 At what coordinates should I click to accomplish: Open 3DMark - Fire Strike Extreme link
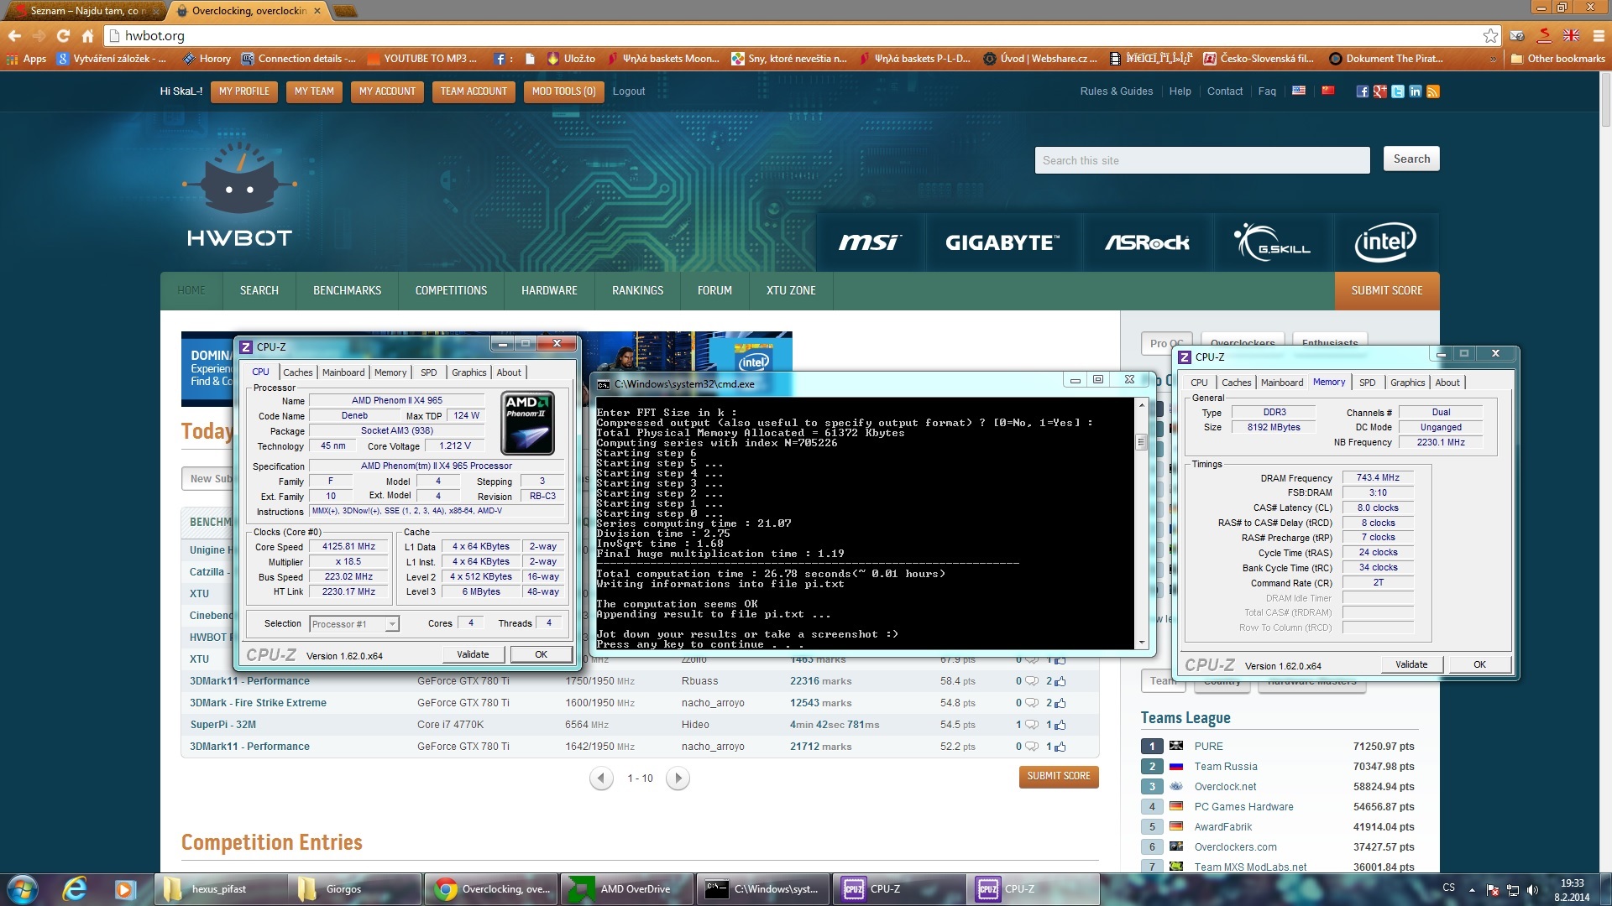click(x=258, y=703)
